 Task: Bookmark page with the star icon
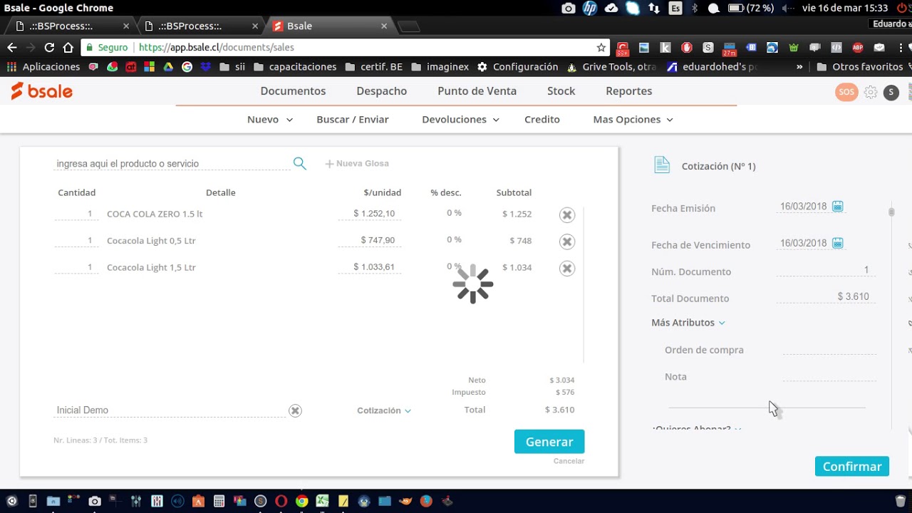tap(601, 48)
